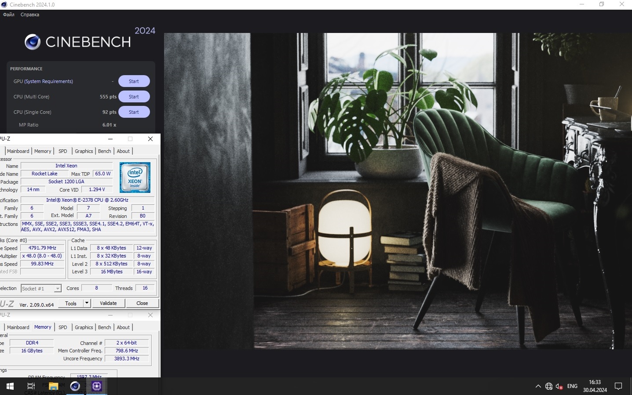Click the CPU Multi Core score 555 pts
632x395 pixels.
pos(108,97)
